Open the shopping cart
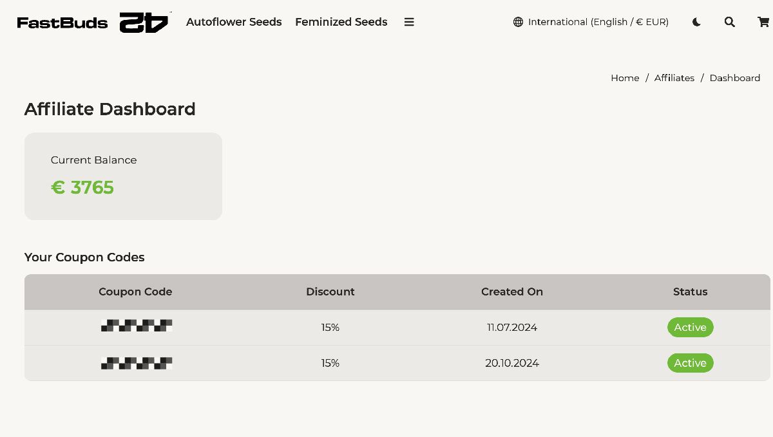Screen dimensions: 773x437 coord(763,22)
